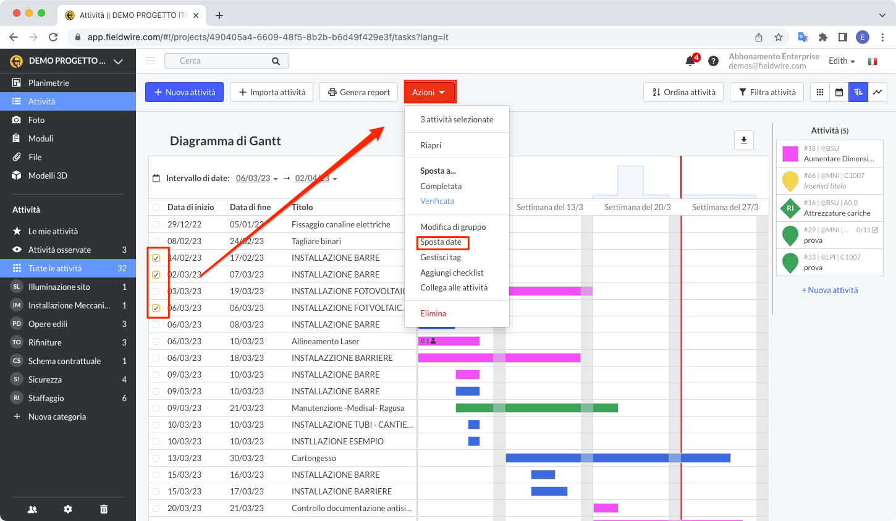Expand the DEMO PROGETTO project dropdown
This screenshot has width=896, height=521.
pyautogui.click(x=118, y=61)
